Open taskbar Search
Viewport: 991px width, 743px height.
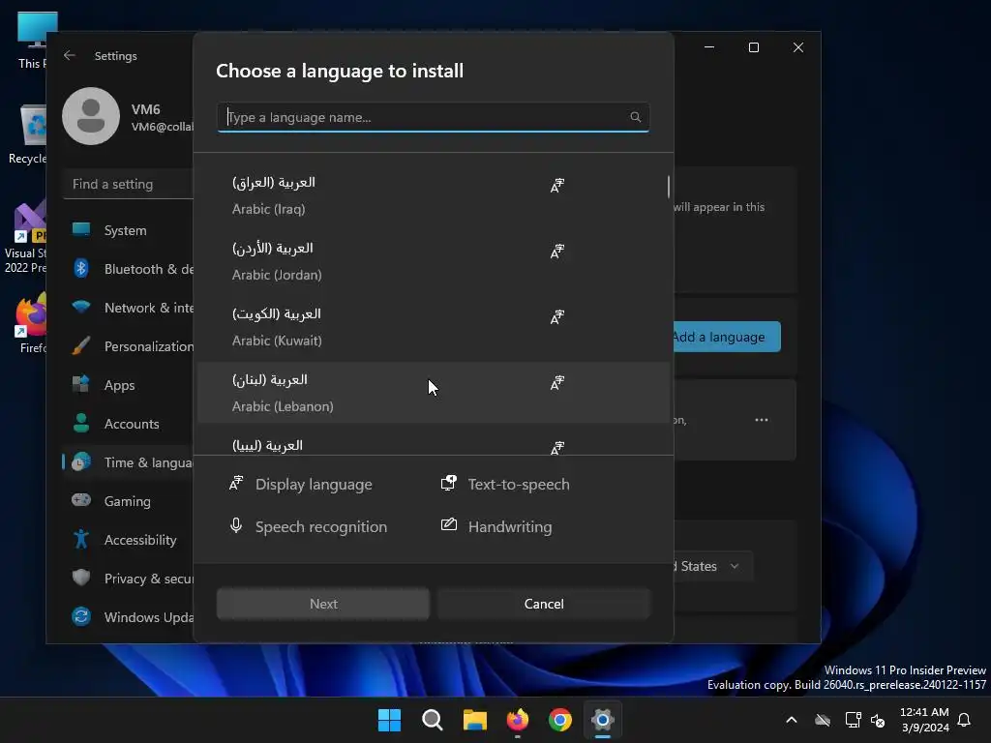[433, 720]
